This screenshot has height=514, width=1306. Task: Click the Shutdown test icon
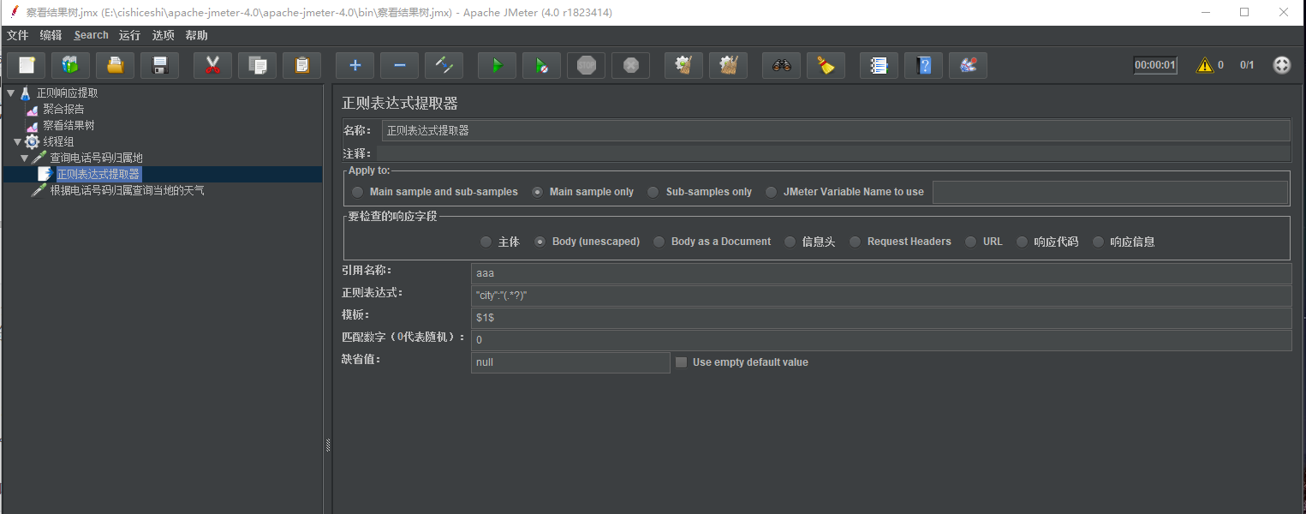(x=631, y=65)
